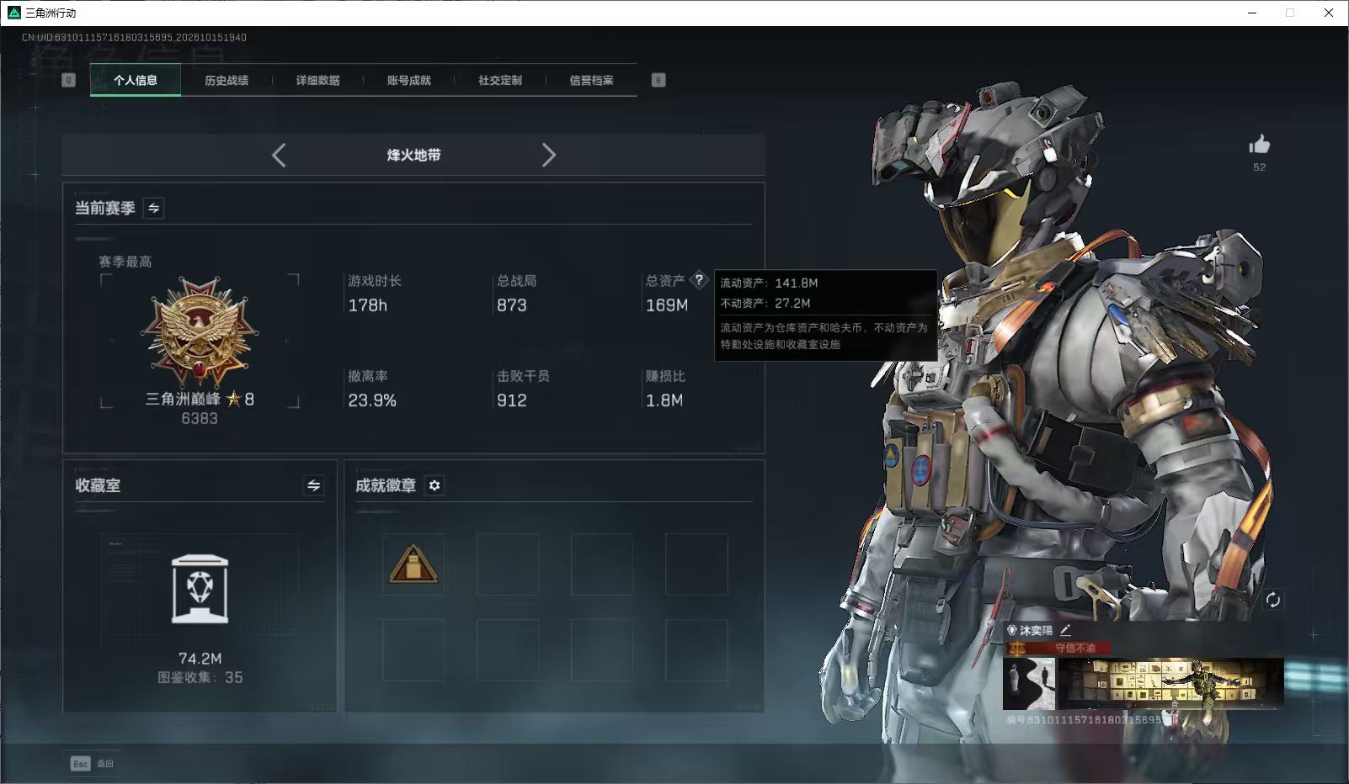This screenshot has height=784, width=1349.
Task: Switch to the 历史战绩 tab
Action: 227,80
